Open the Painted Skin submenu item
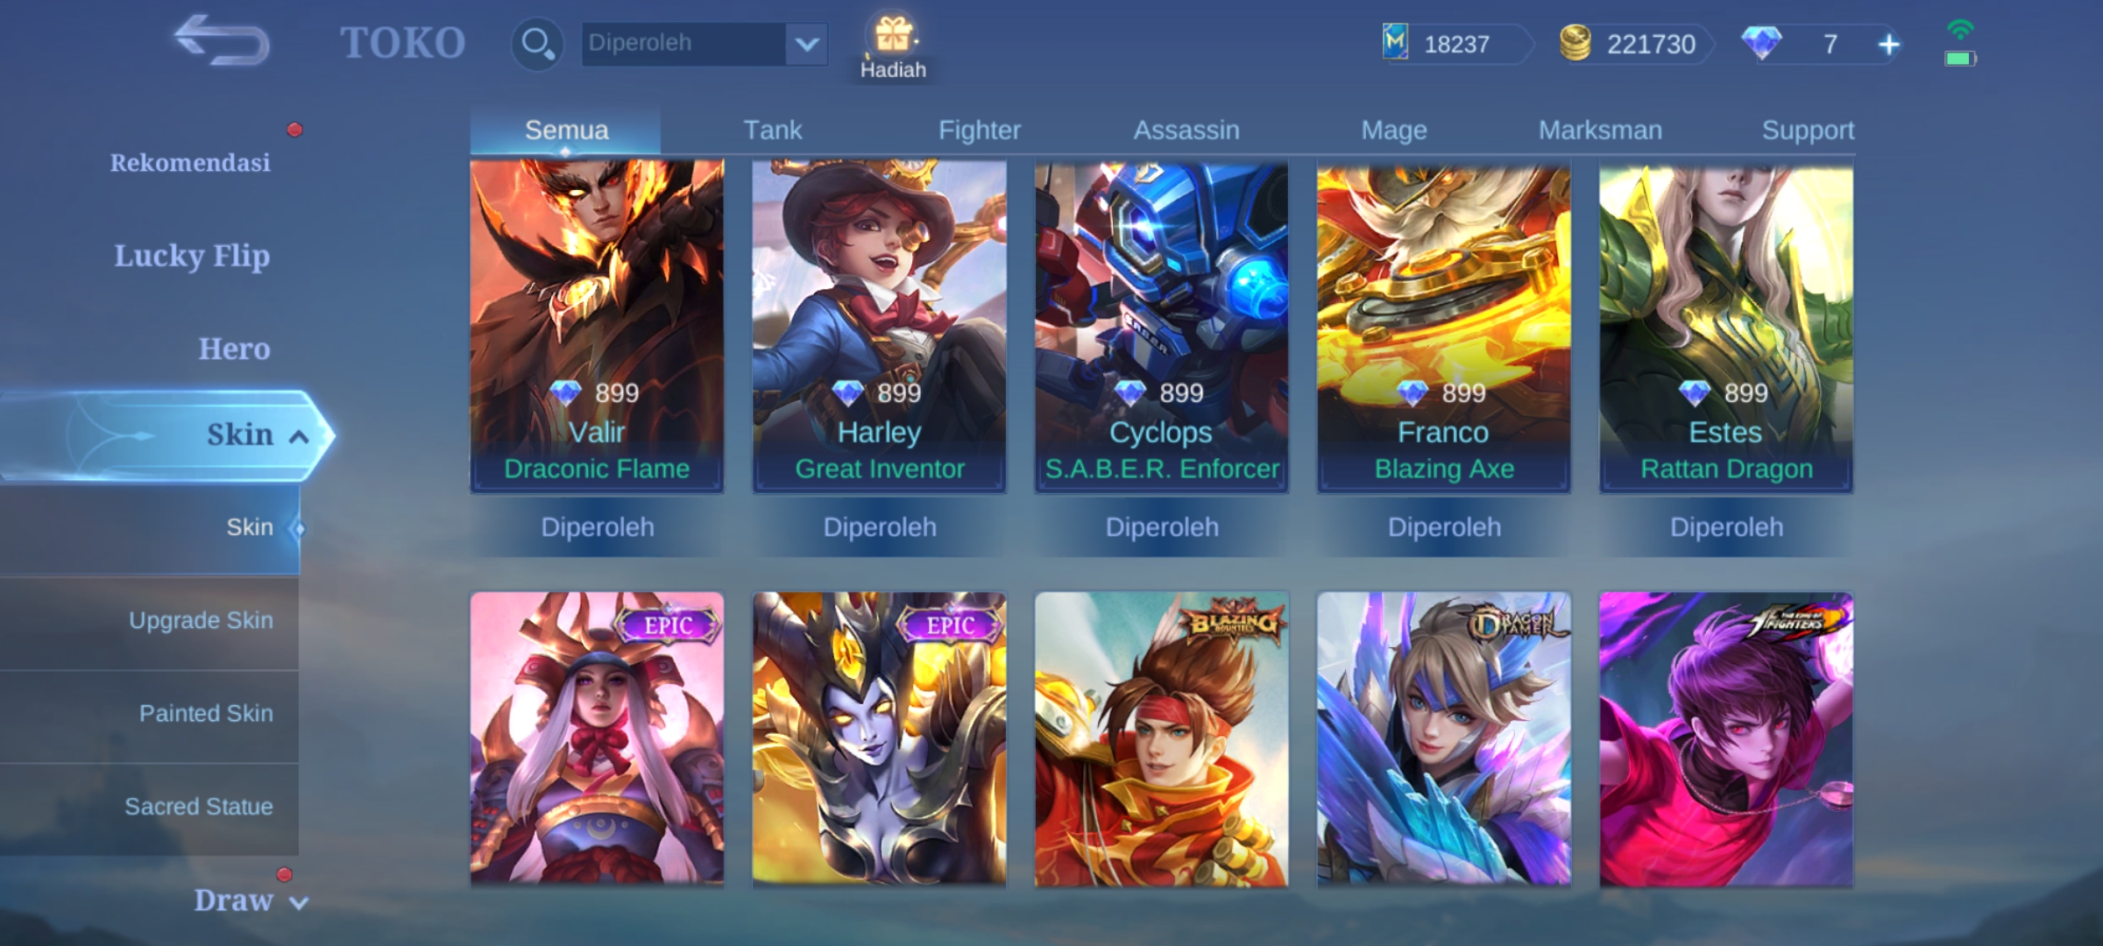 (206, 713)
